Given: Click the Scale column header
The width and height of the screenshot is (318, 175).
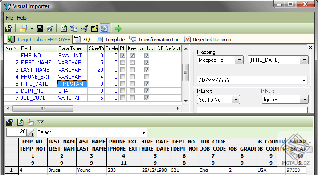Looking at the screenshot, I should (x=111, y=48).
